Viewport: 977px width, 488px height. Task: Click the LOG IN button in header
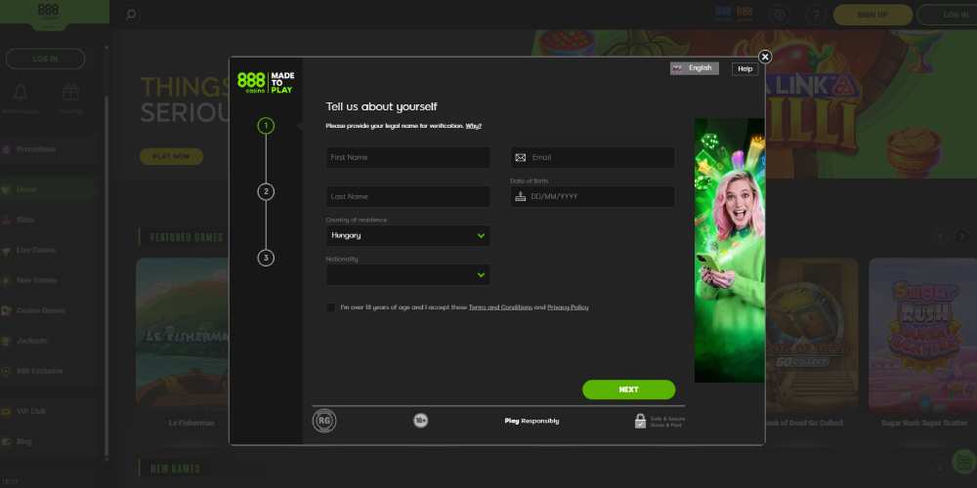[x=952, y=15]
